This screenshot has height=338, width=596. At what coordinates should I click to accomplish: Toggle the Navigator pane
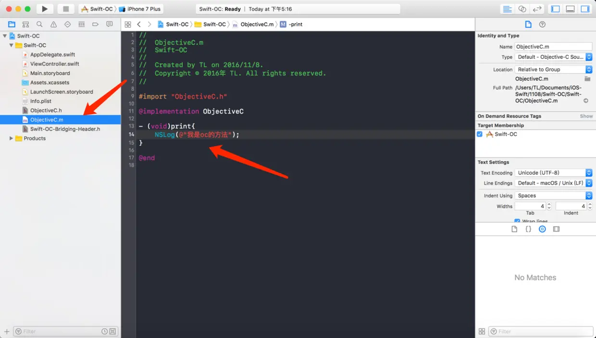coord(555,9)
